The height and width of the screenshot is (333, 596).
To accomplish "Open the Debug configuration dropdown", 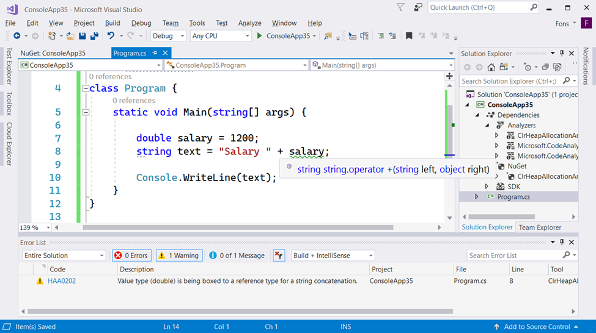I will 168,35.
